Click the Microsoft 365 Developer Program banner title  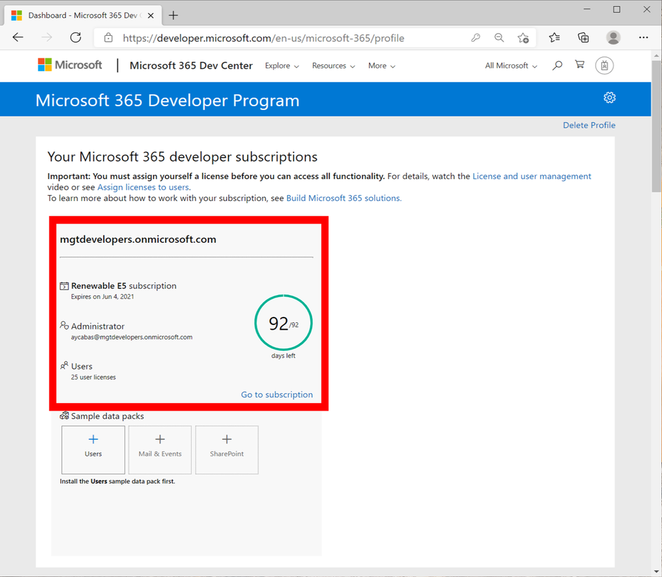pyautogui.click(x=168, y=101)
